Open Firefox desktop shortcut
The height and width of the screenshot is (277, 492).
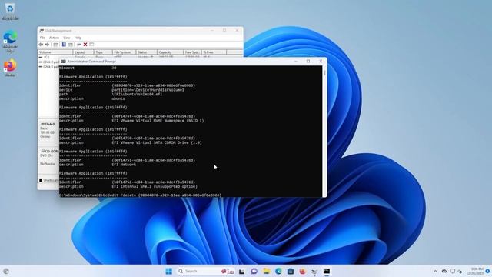[10, 68]
